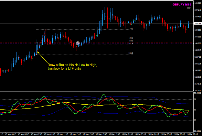Select the 100.0 Fibonacci level label
Viewport: 202px width, 136px height.
(x=131, y=53)
